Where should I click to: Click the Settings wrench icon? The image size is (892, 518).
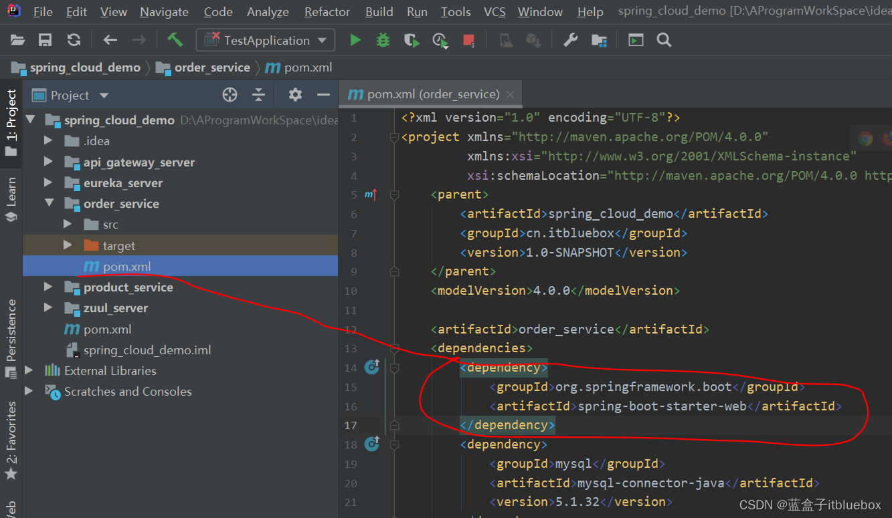(x=570, y=40)
